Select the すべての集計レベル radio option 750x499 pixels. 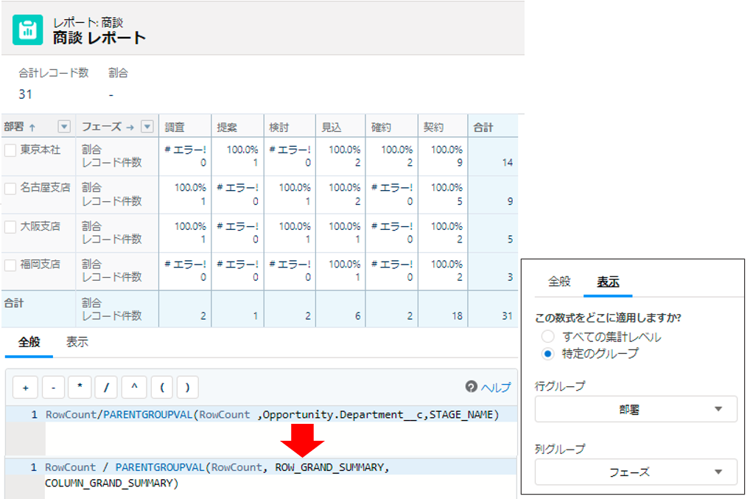coord(549,335)
